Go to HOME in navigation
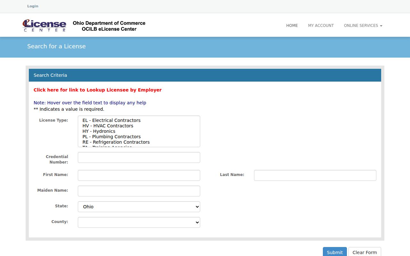The height and width of the screenshot is (256, 410). click(x=292, y=26)
